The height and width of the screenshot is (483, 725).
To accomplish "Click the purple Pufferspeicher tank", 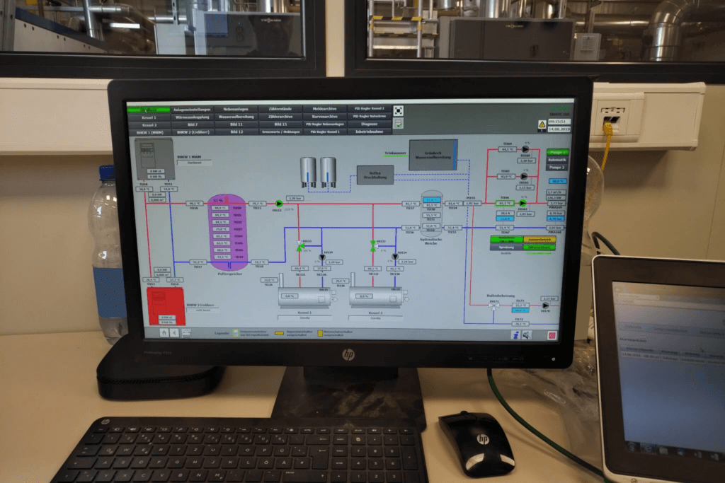I will (227, 232).
